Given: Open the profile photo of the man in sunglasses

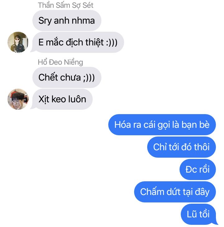Looking at the screenshot, I should click(18, 42).
